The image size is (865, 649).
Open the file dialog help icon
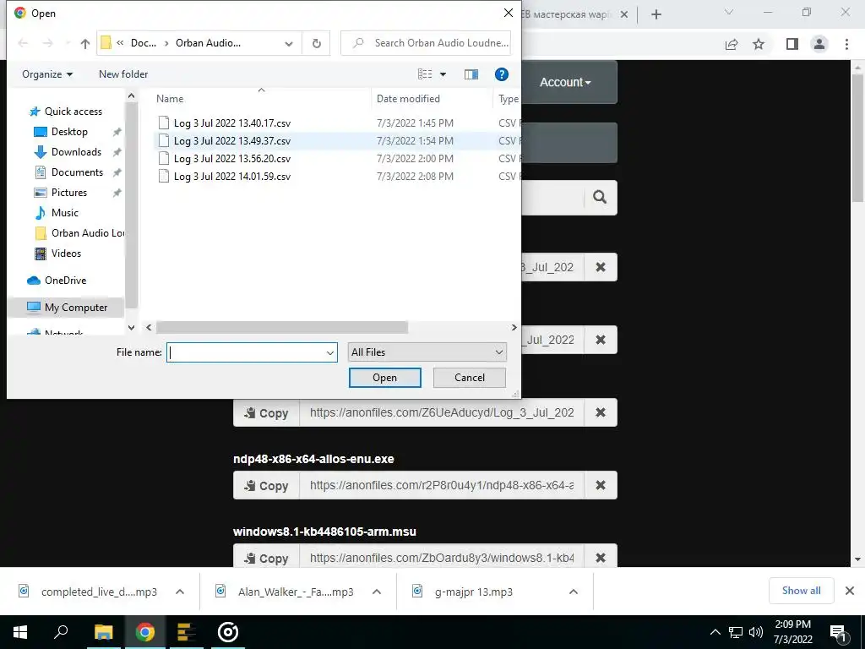pos(501,74)
